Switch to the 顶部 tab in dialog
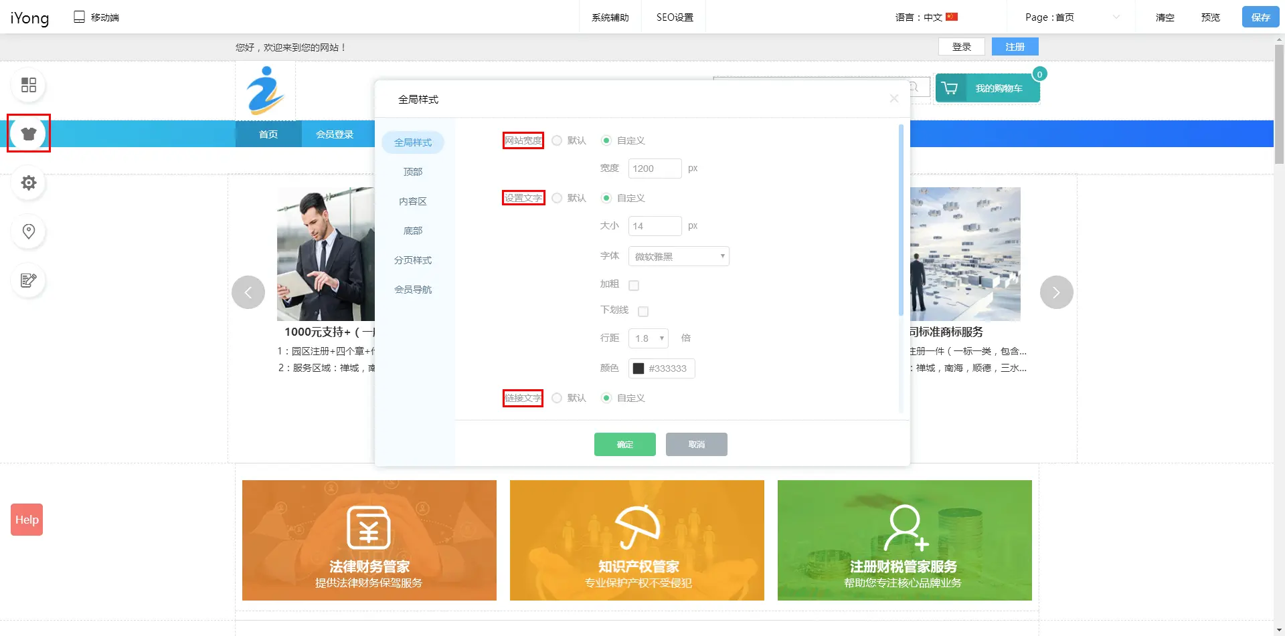This screenshot has width=1285, height=636. (x=413, y=172)
